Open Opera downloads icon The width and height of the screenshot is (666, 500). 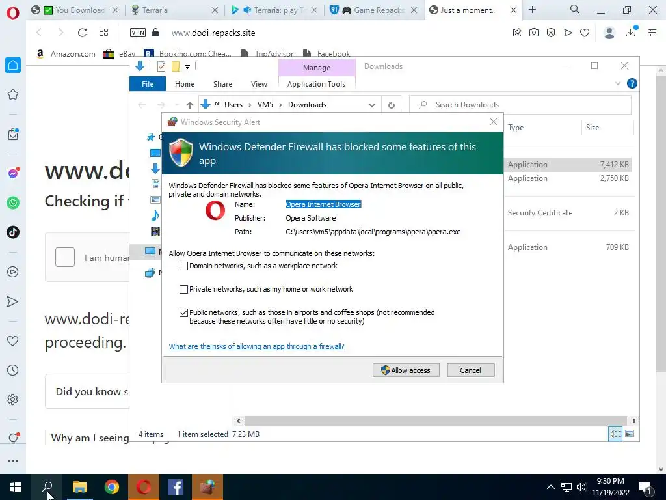[x=631, y=32]
